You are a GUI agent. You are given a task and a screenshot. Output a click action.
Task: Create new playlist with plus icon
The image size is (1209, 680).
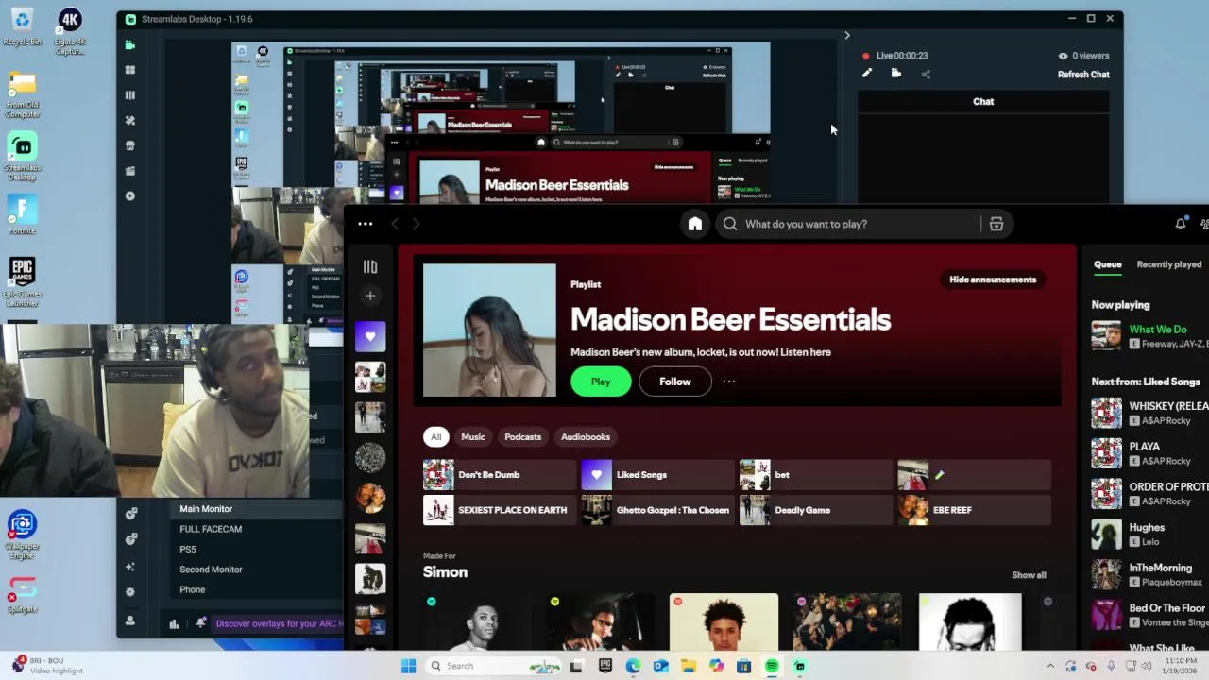coord(370,296)
